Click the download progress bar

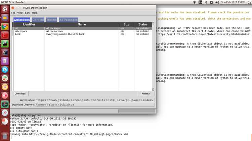(137, 111)
